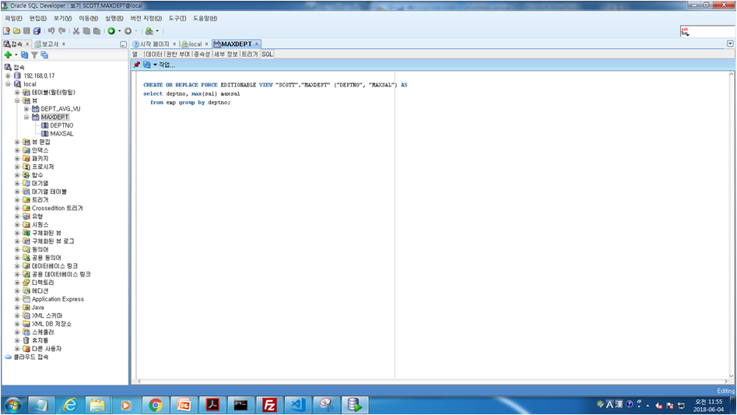This screenshot has width=737, height=415.
Task: Expand the 인덱스 tree node
Action: point(17,150)
